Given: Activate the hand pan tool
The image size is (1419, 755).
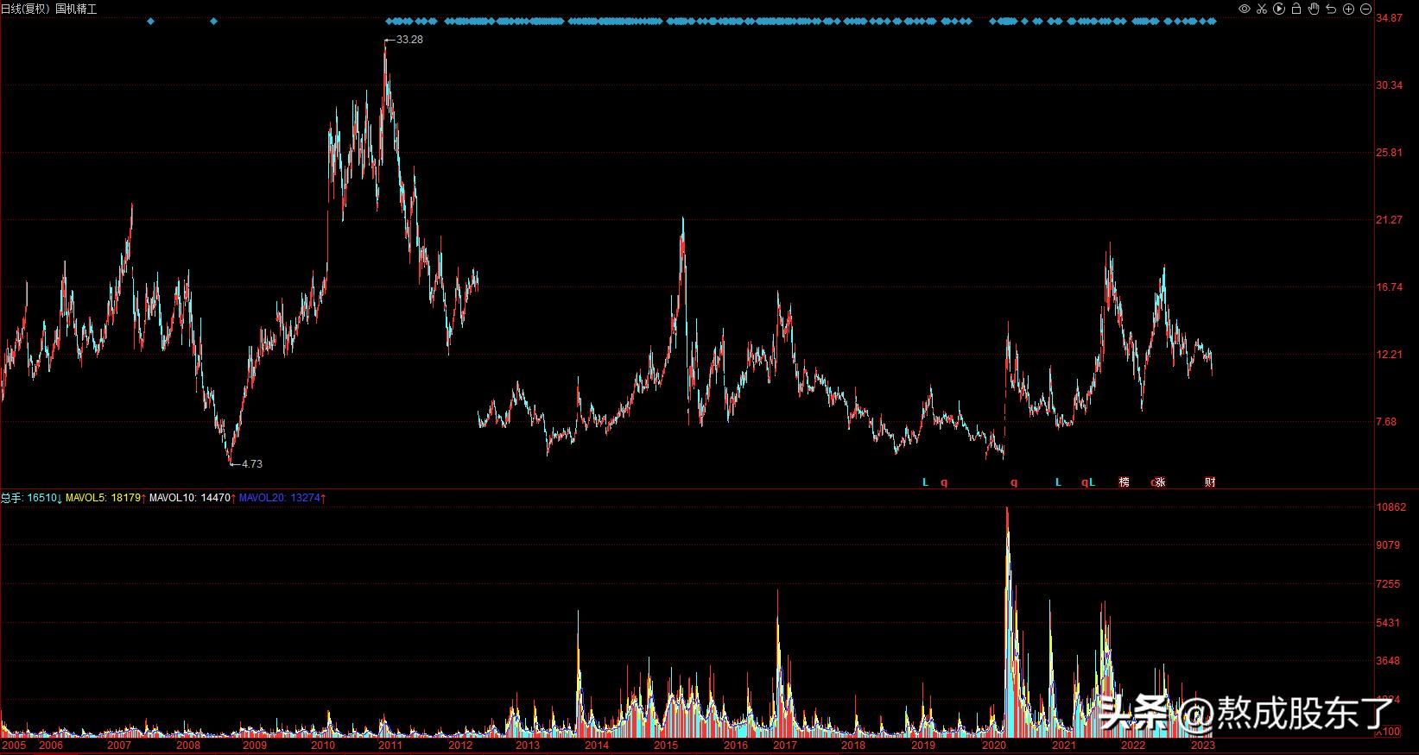Looking at the screenshot, I should click(1314, 9).
